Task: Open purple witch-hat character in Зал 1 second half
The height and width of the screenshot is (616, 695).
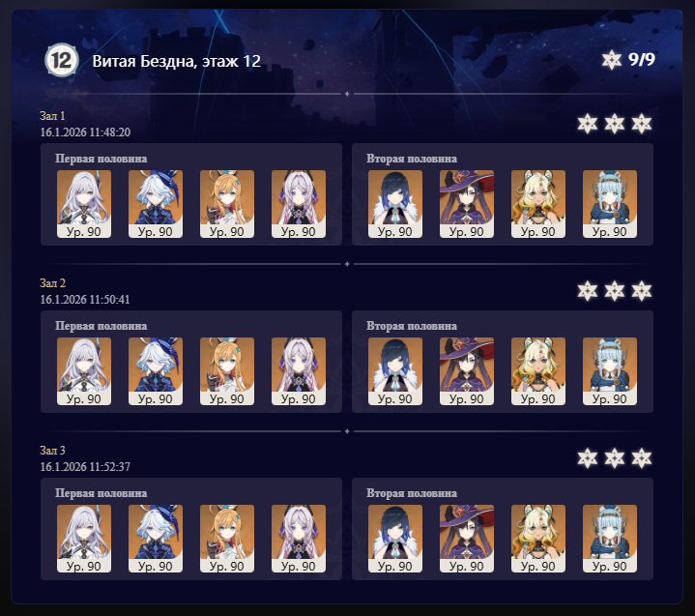Action: click(x=467, y=204)
